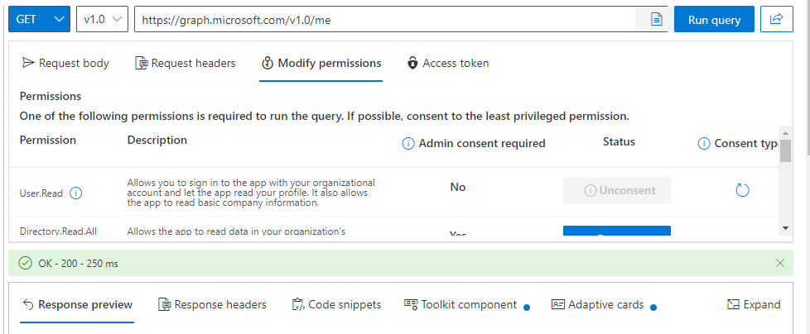Open the documentation icon in URL bar
Screen dimensions: 810x334
tap(656, 20)
